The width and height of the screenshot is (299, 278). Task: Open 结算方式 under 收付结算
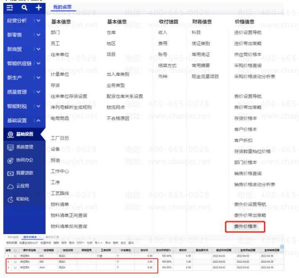coord(167,65)
